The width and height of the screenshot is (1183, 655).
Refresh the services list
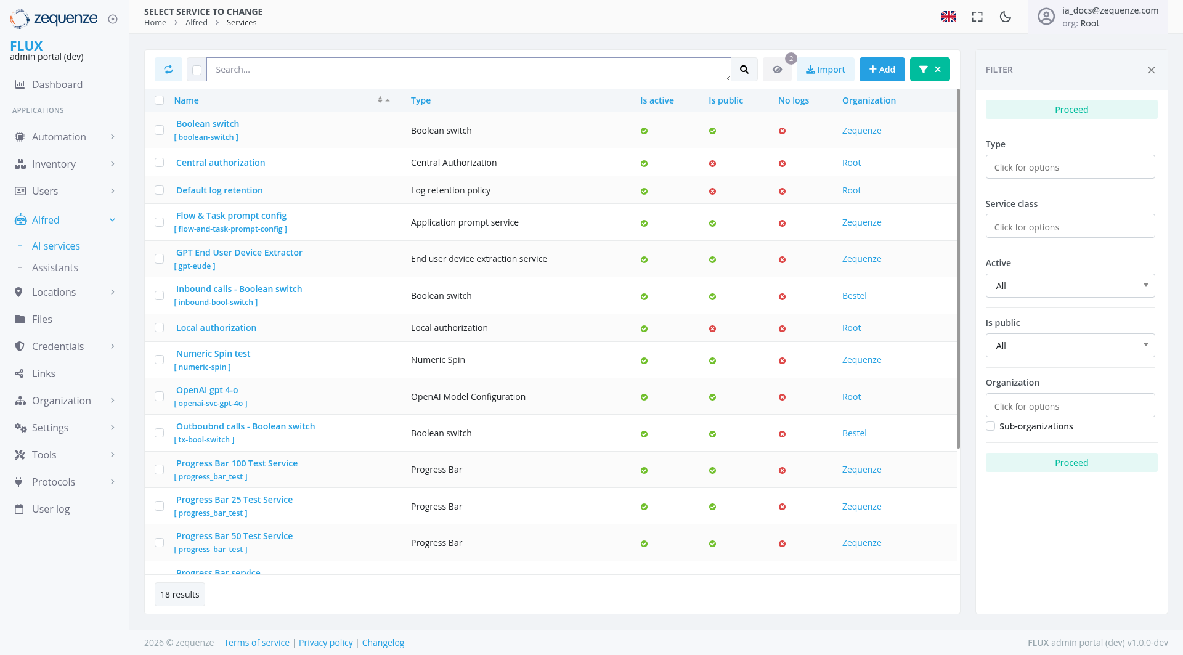168,69
